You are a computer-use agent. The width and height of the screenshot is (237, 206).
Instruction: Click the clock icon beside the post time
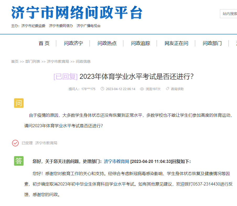pos(103,89)
